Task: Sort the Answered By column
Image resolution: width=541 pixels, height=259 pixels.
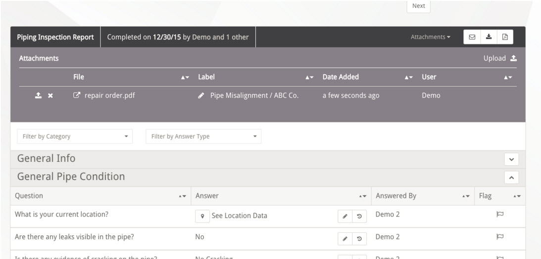Action: 466,196
